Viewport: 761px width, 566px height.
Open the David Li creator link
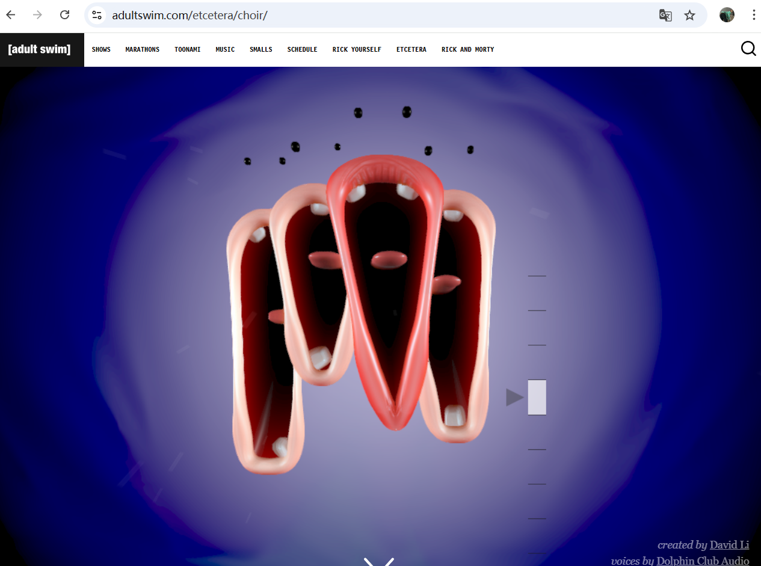(x=729, y=545)
